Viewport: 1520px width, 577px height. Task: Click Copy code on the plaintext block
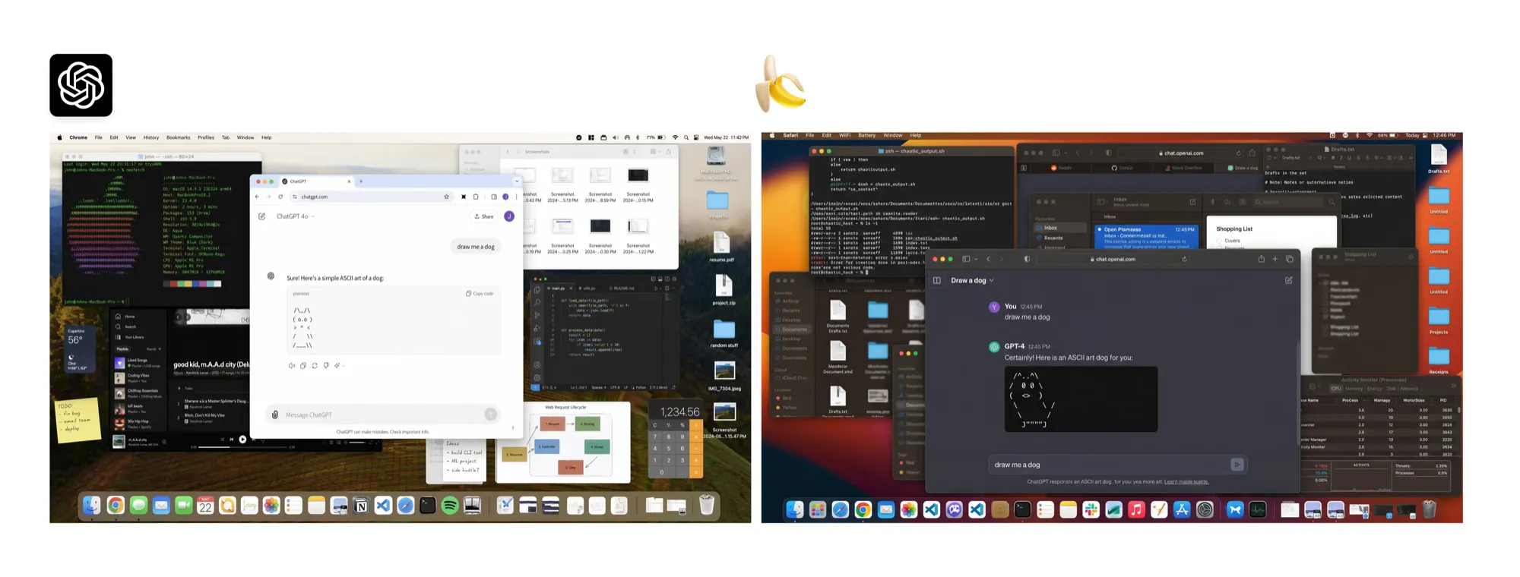[x=480, y=294]
